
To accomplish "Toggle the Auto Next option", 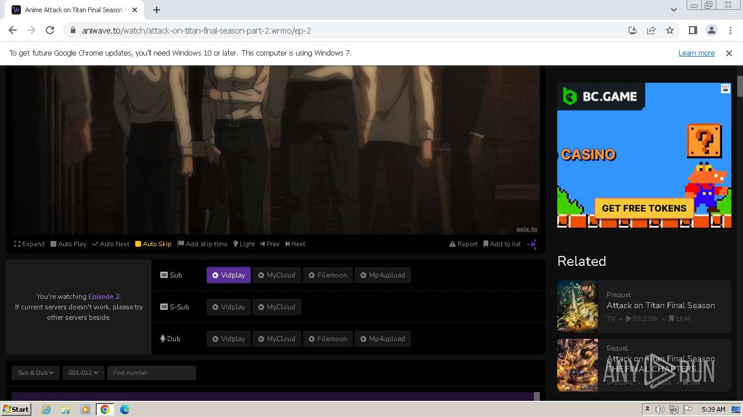I will point(110,244).
